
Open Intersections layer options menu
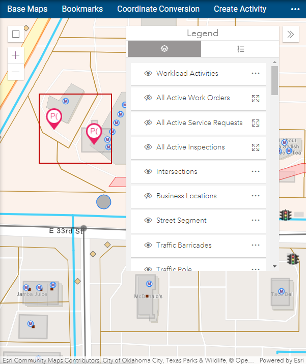click(x=256, y=172)
